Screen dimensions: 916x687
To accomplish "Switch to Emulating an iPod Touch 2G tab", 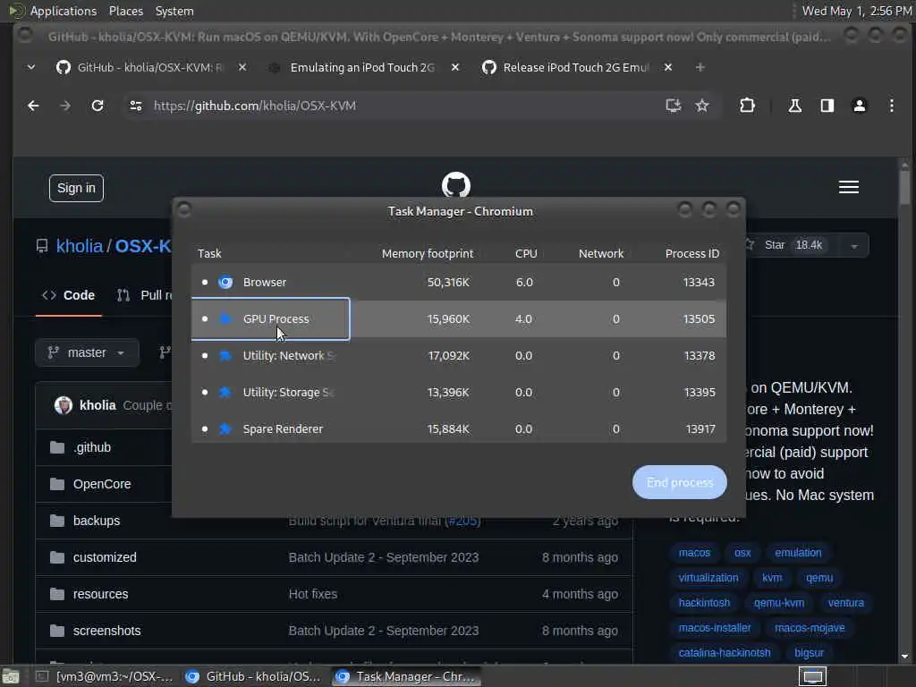I will (x=362, y=67).
